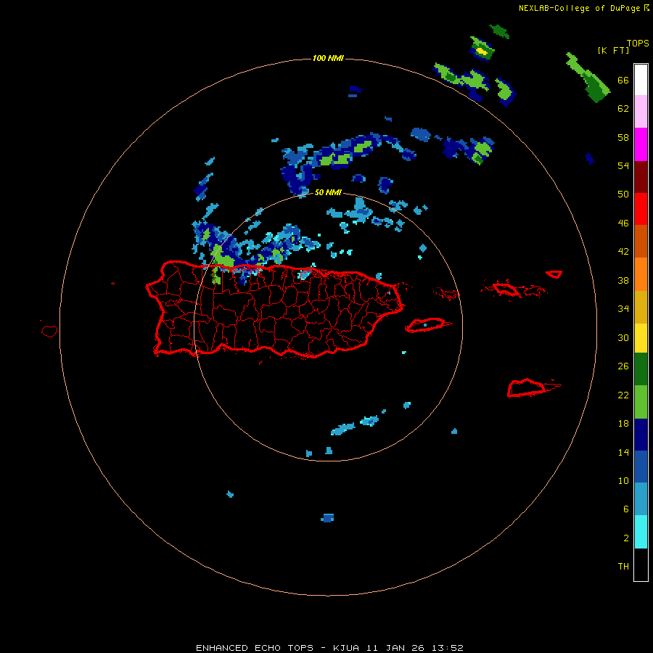The height and width of the screenshot is (653, 653).
Task: Click the yellow swatch on the scale
Action: 641,338
